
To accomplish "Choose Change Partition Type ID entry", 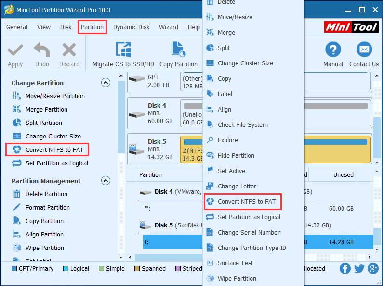I will [253, 248].
